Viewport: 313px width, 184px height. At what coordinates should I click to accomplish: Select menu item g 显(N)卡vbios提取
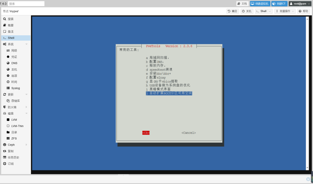pyautogui.click(x=162, y=81)
